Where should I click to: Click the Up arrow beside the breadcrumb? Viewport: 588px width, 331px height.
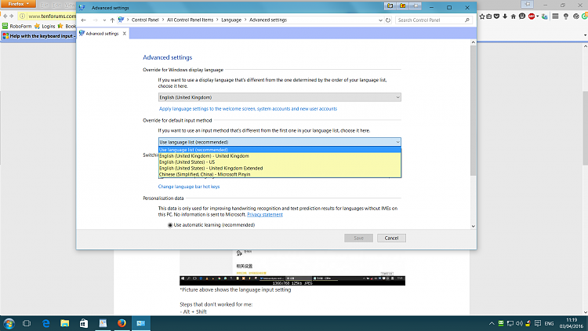point(112,20)
